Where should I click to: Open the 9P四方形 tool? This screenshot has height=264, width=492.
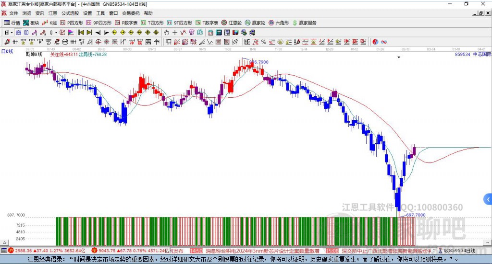click(99, 23)
